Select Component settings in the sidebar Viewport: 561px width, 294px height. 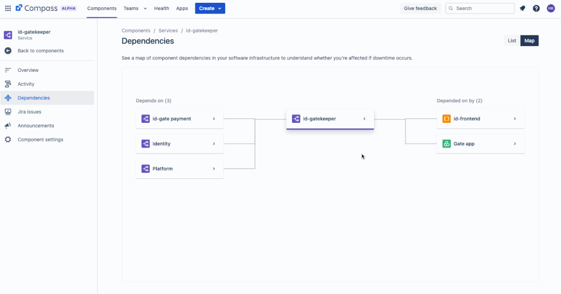point(47,140)
